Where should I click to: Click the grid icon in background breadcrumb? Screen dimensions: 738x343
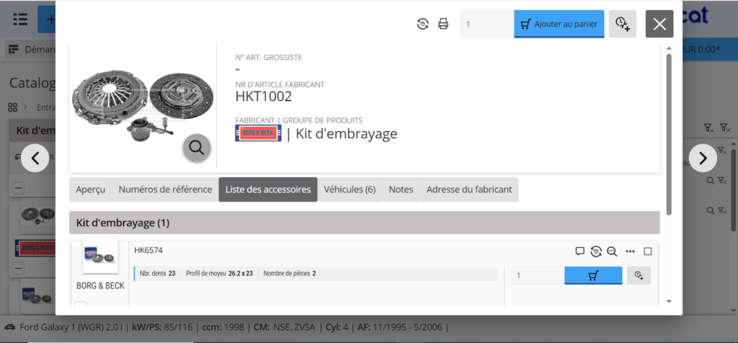(x=13, y=107)
